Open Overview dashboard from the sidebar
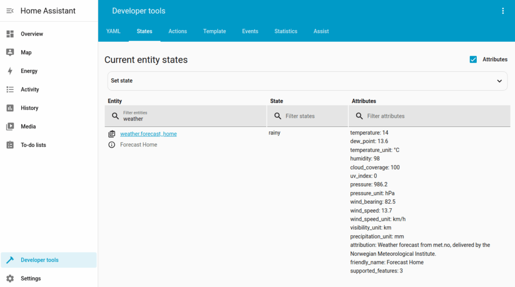The width and height of the screenshot is (515, 287). coord(32,34)
